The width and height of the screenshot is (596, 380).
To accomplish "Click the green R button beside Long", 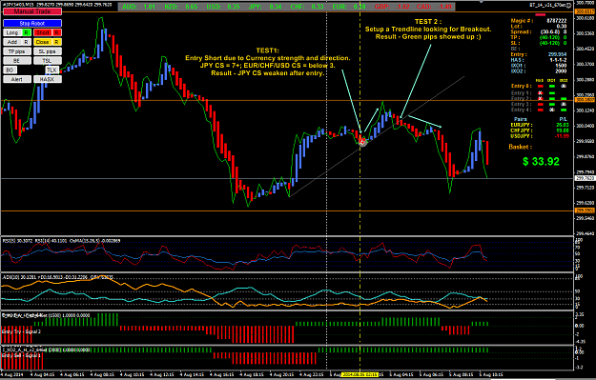I will point(27,32).
